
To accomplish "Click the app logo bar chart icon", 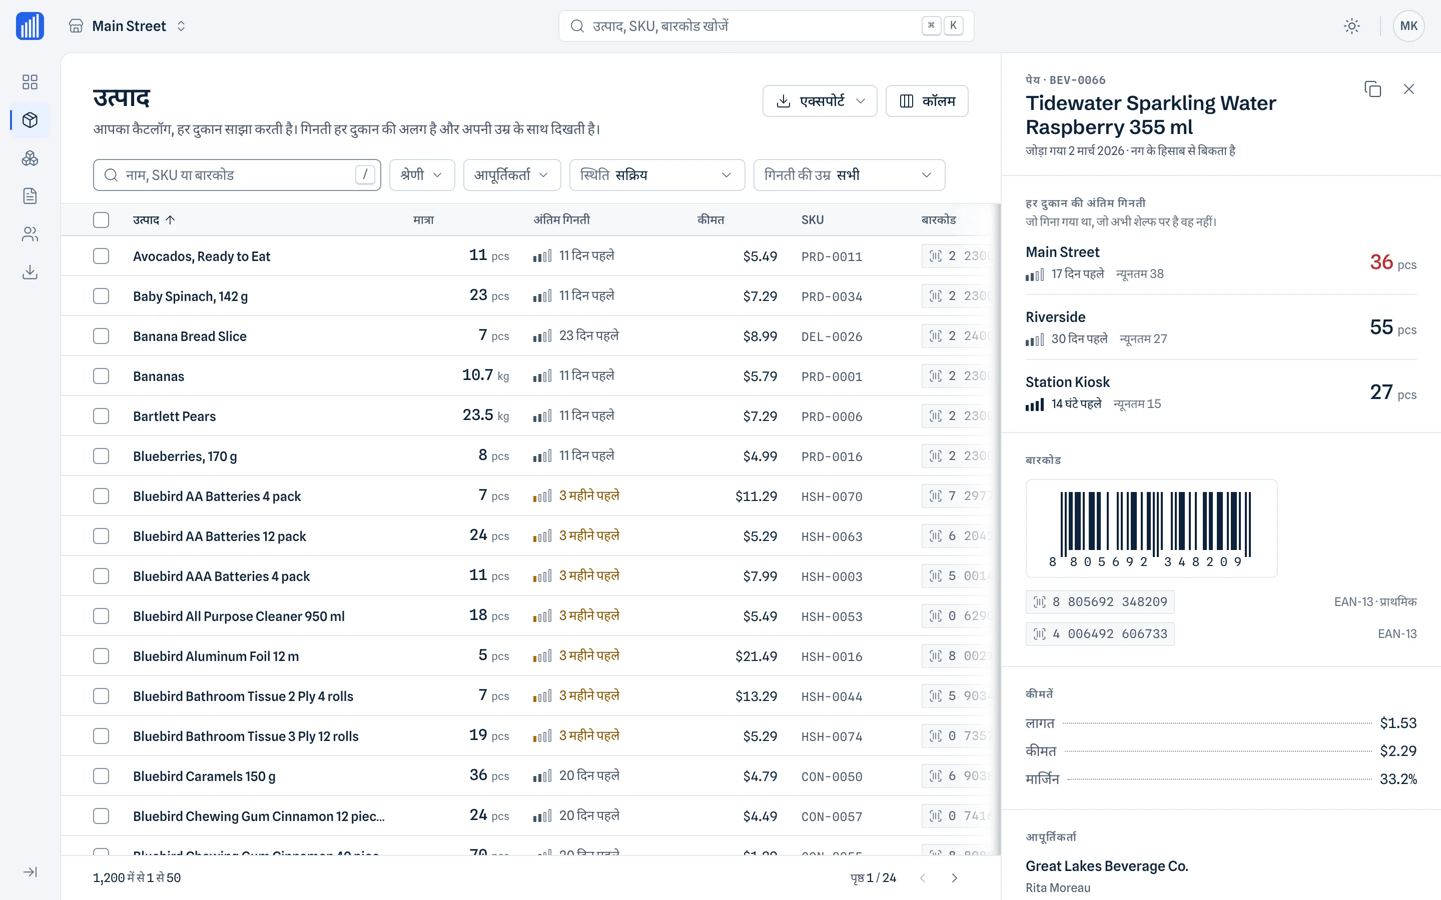I will point(30,26).
